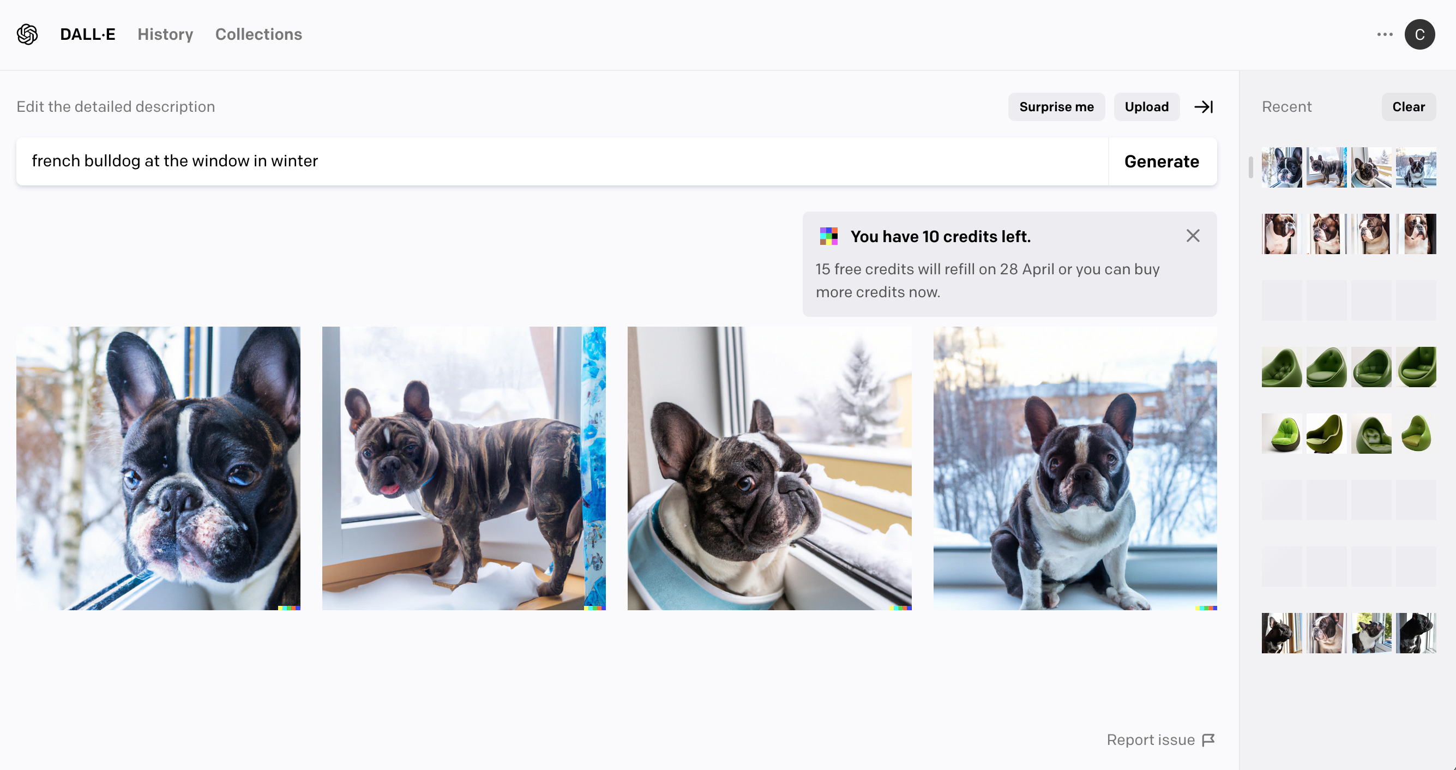Click the colorful credits square icon
The height and width of the screenshot is (770, 1456).
828,236
